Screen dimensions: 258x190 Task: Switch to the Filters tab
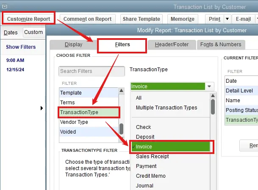[122, 45]
